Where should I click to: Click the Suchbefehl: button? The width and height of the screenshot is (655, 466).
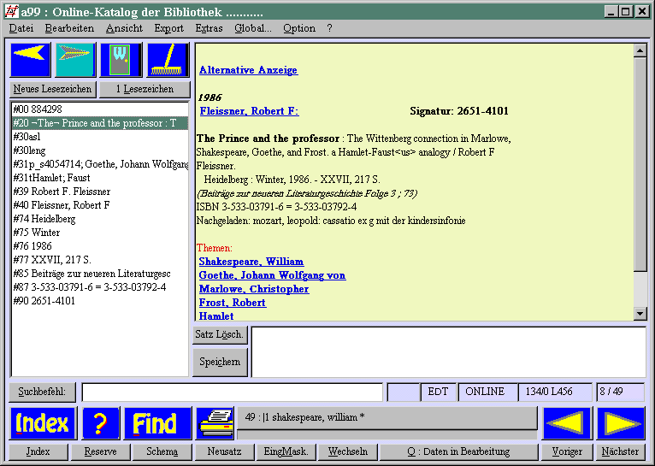coord(42,392)
